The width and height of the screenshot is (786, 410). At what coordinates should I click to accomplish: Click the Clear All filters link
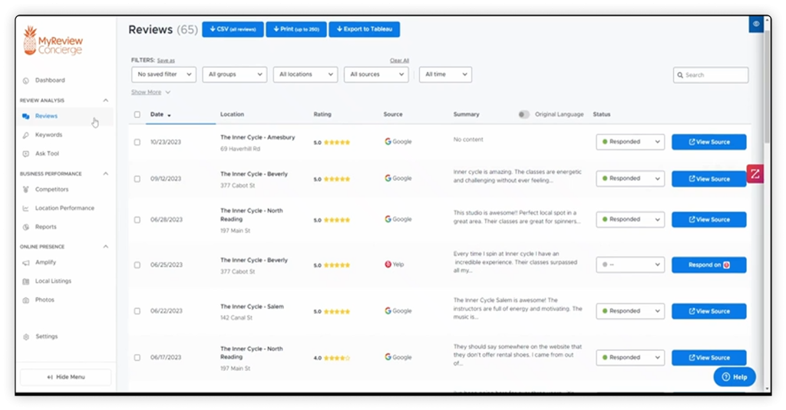click(399, 61)
